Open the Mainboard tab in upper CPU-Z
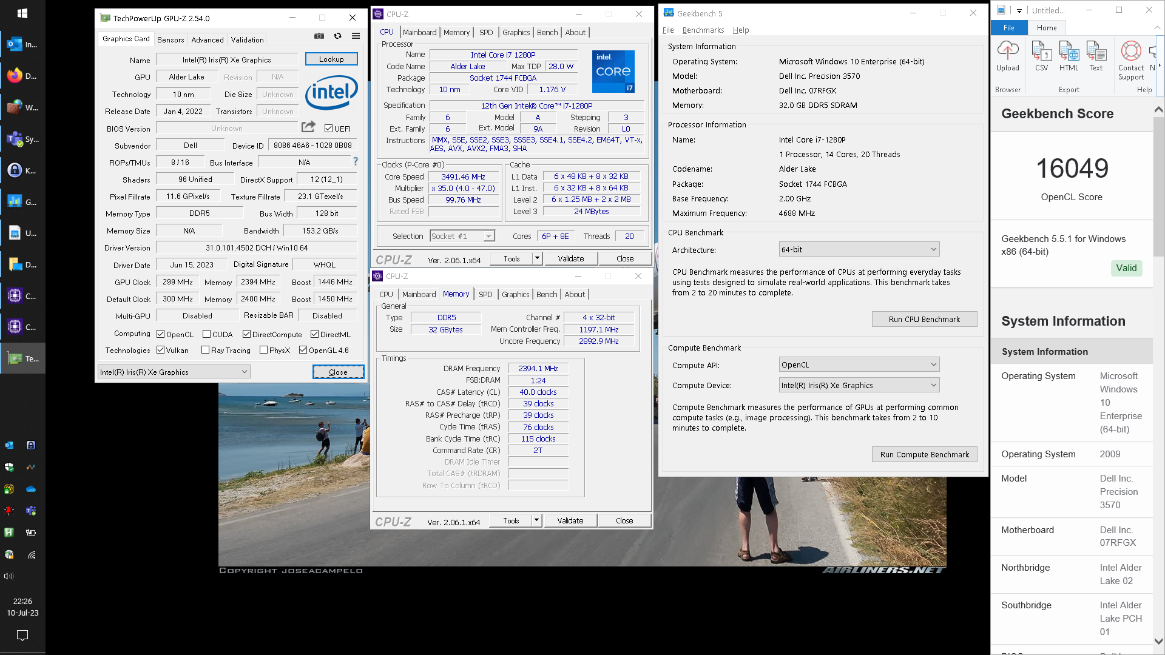The width and height of the screenshot is (1165, 655). pyautogui.click(x=419, y=32)
